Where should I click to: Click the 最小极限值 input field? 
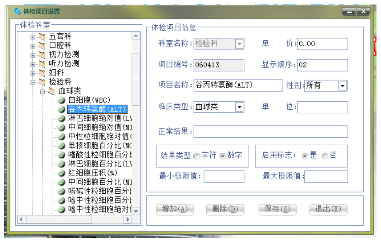point(224,176)
